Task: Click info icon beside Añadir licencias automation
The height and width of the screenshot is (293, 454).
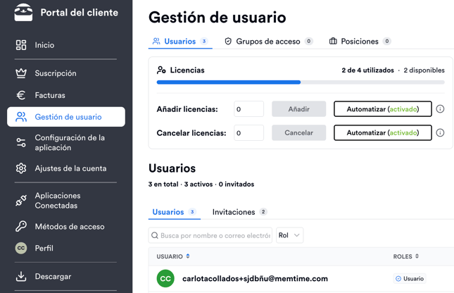Action: (440, 109)
